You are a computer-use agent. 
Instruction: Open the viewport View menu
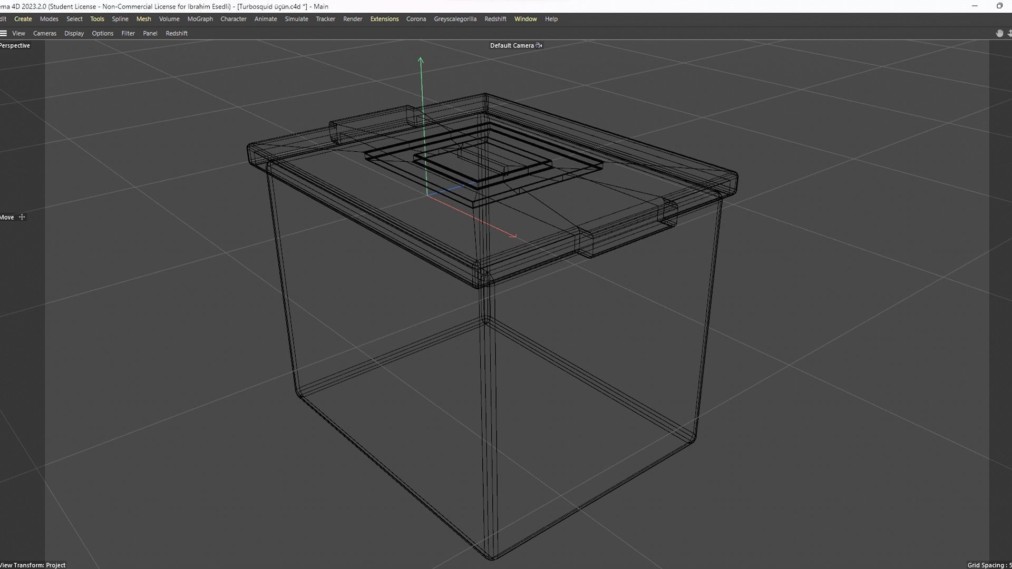(18, 33)
